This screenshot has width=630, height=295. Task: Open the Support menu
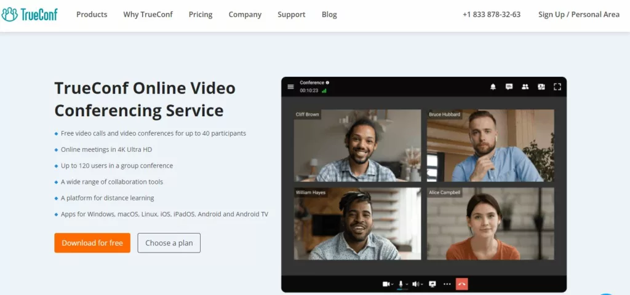click(x=291, y=15)
